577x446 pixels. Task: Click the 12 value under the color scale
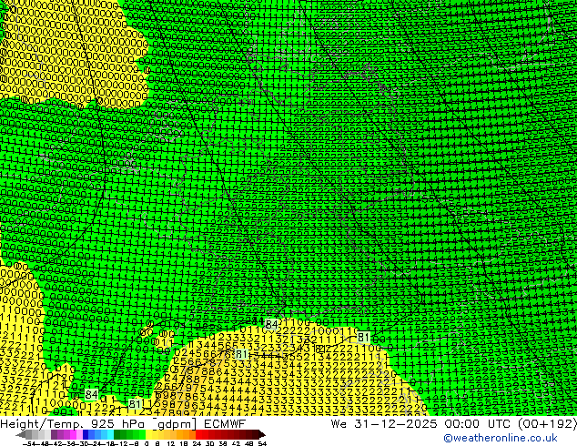coord(170,444)
